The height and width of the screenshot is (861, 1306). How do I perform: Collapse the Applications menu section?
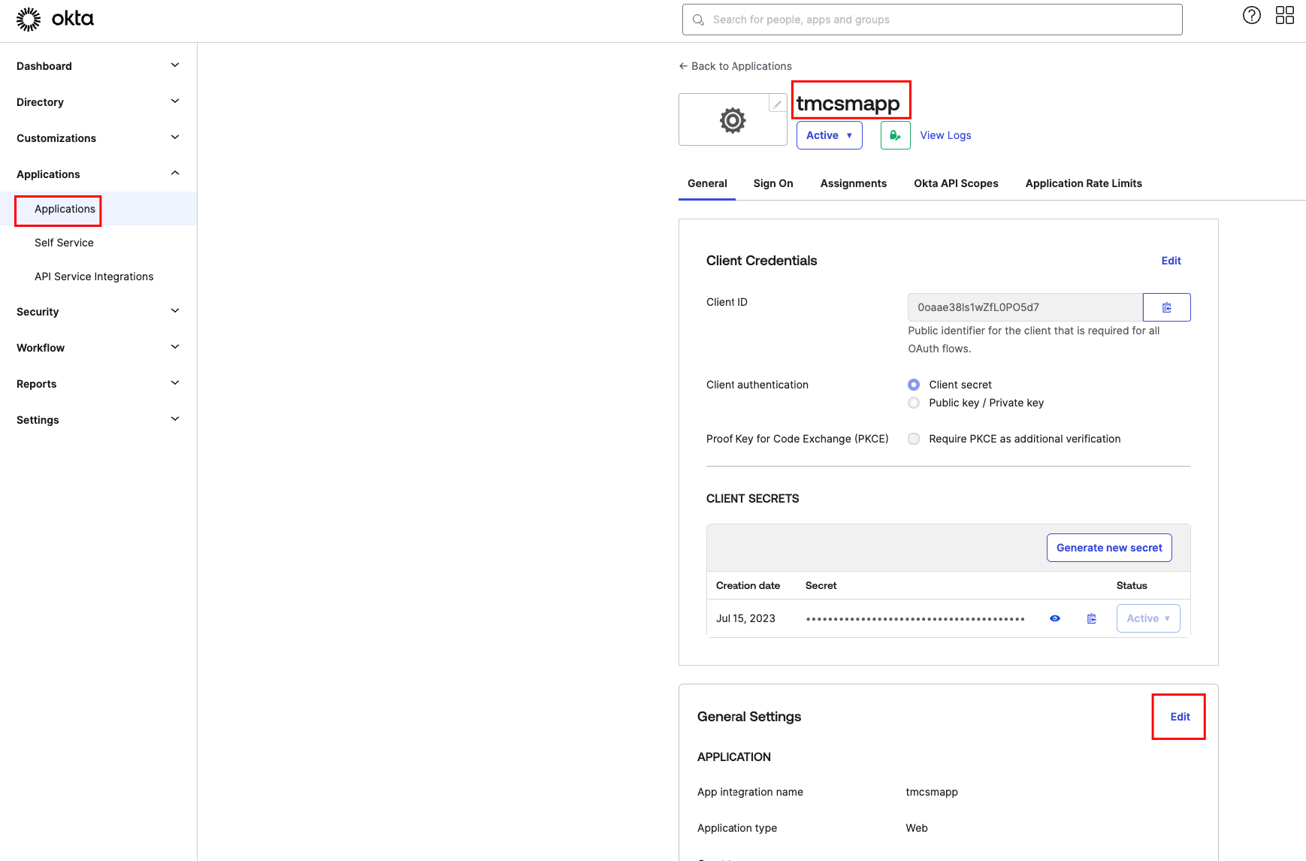click(x=98, y=174)
